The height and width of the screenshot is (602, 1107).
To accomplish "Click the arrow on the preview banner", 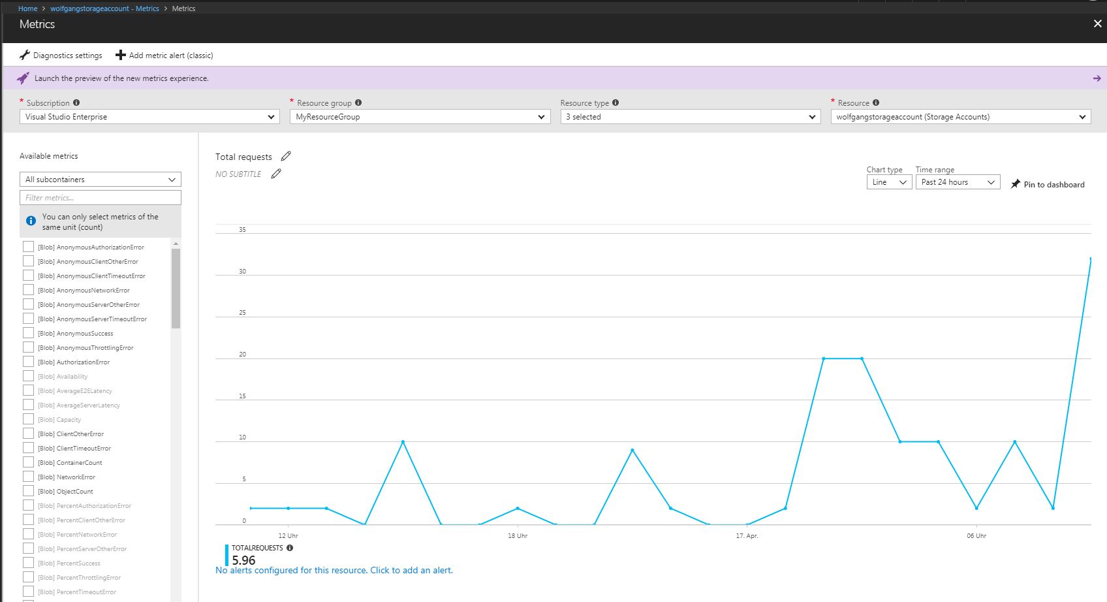I will 1095,78.
